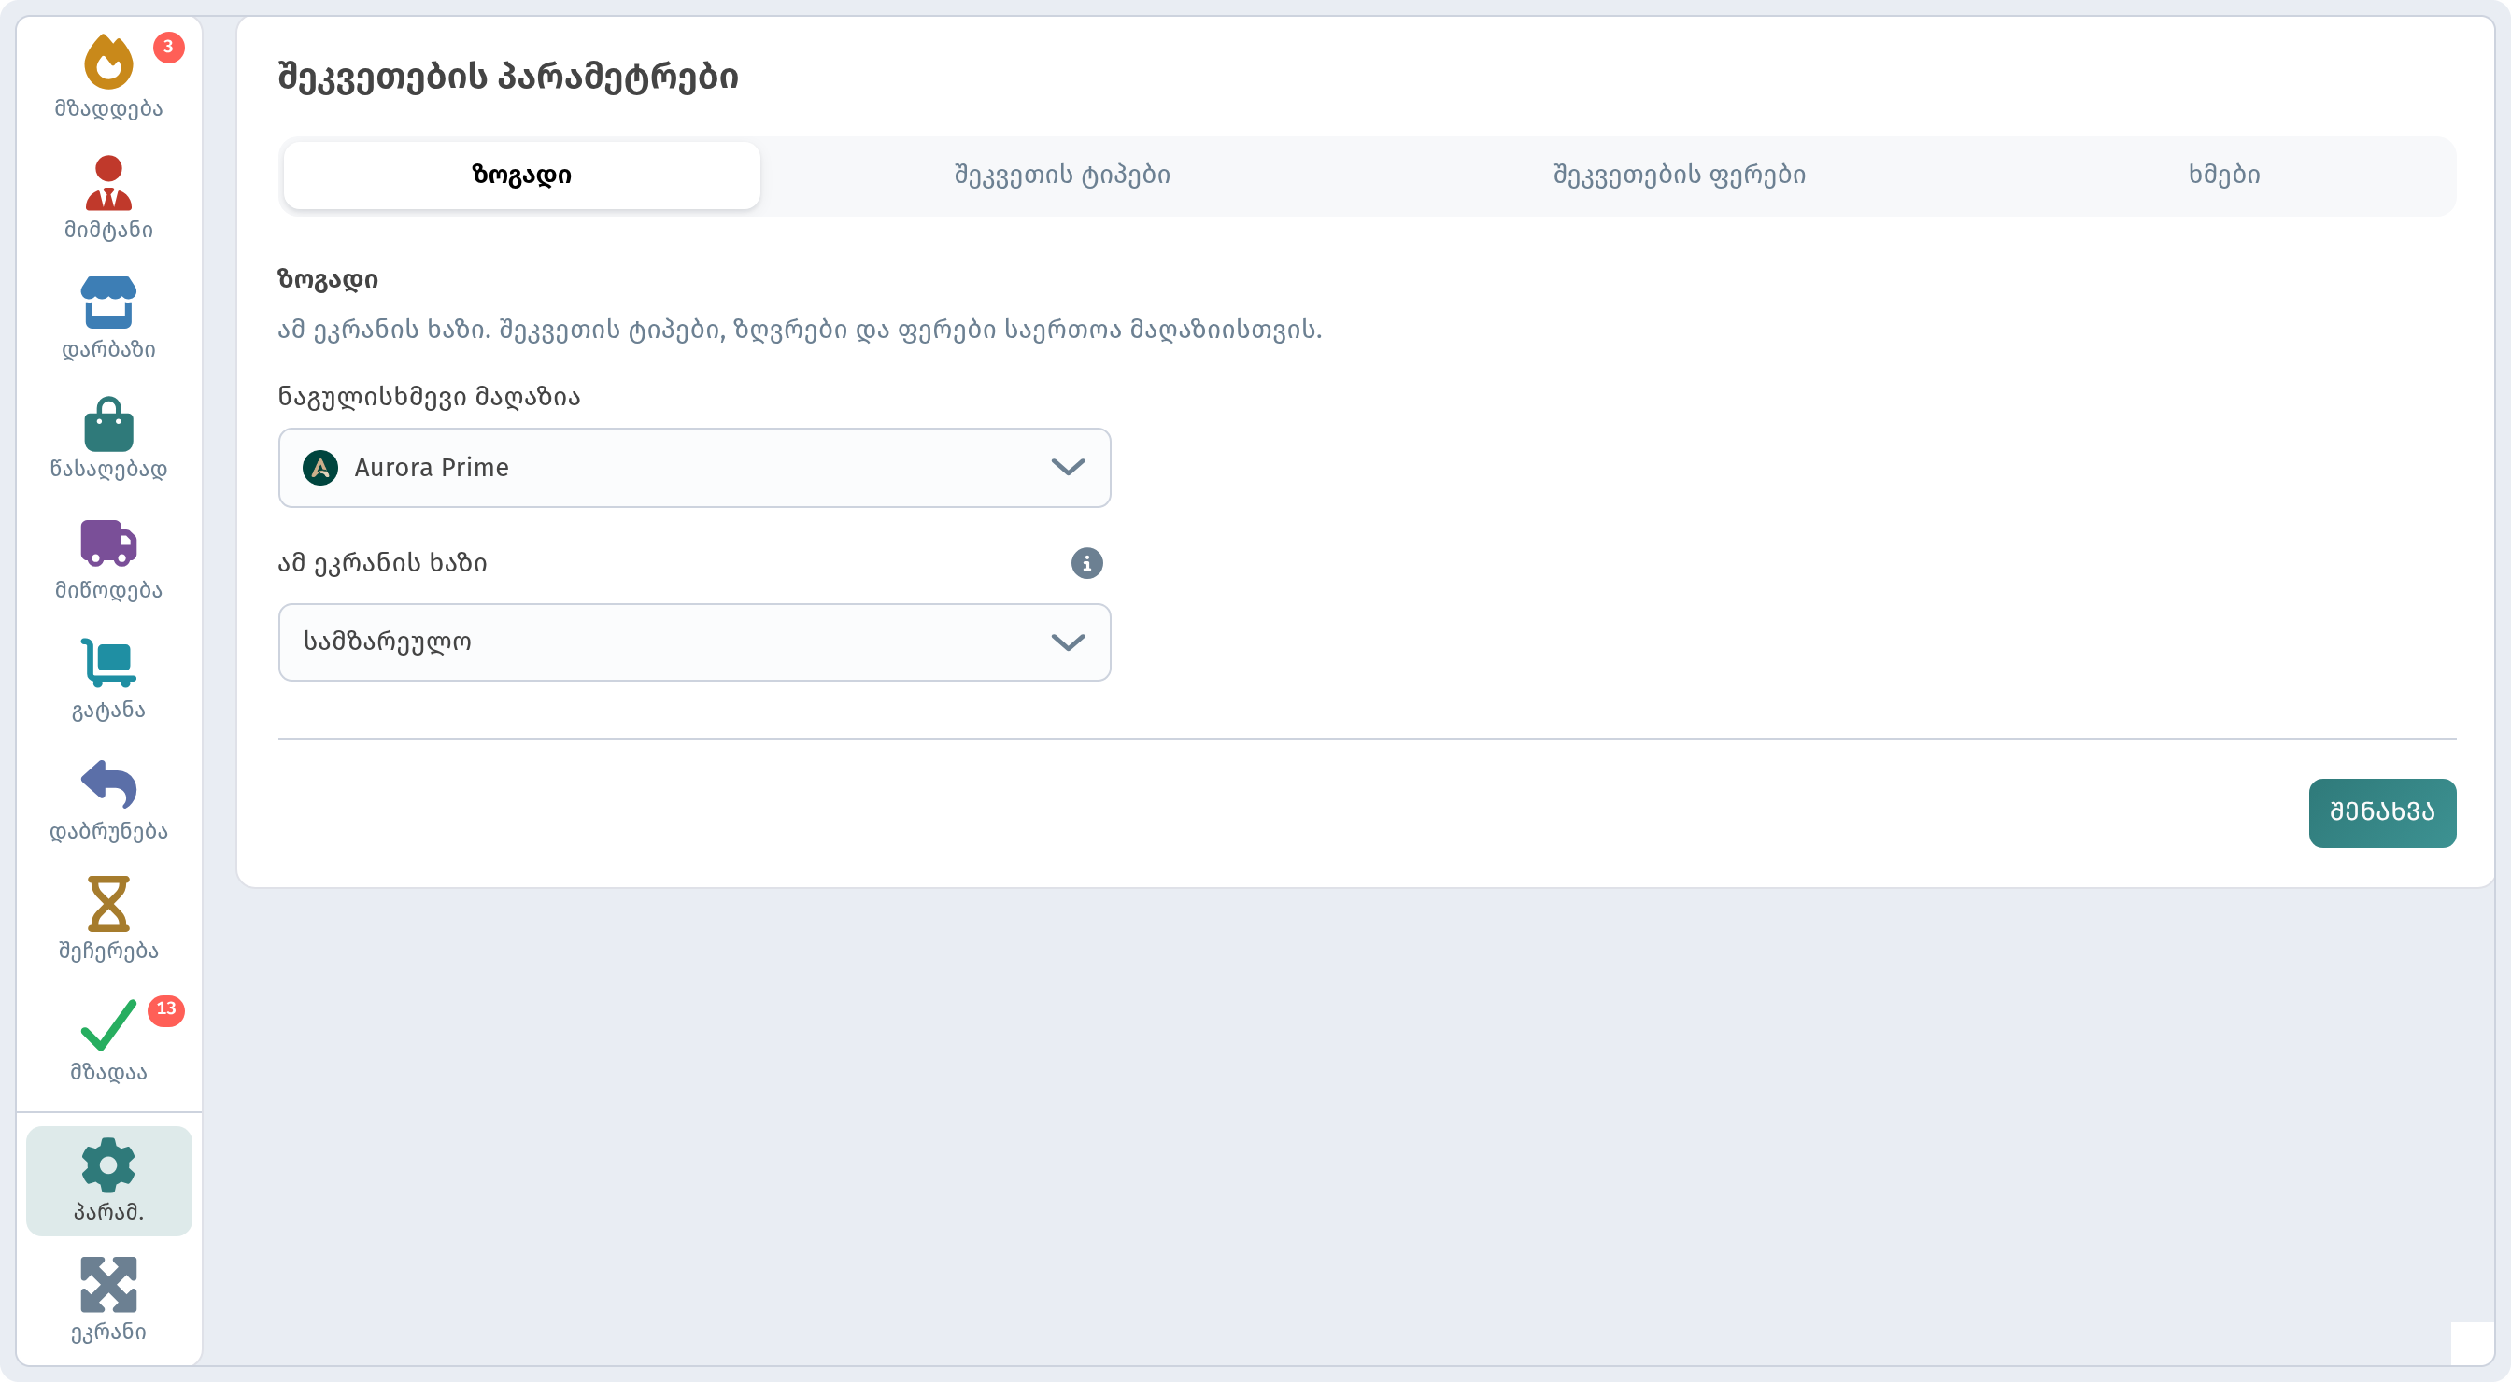Open the მზადაა checkmark icon
The height and width of the screenshot is (1382, 2511).
108,1025
